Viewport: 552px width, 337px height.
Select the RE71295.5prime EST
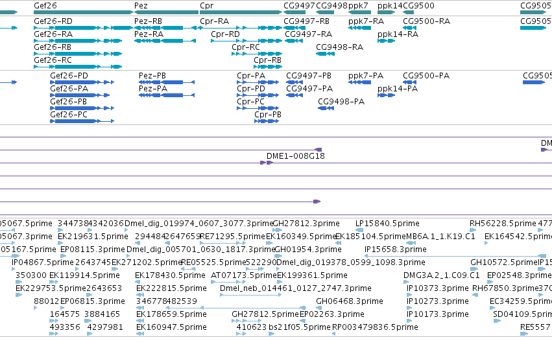tap(232, 237)
